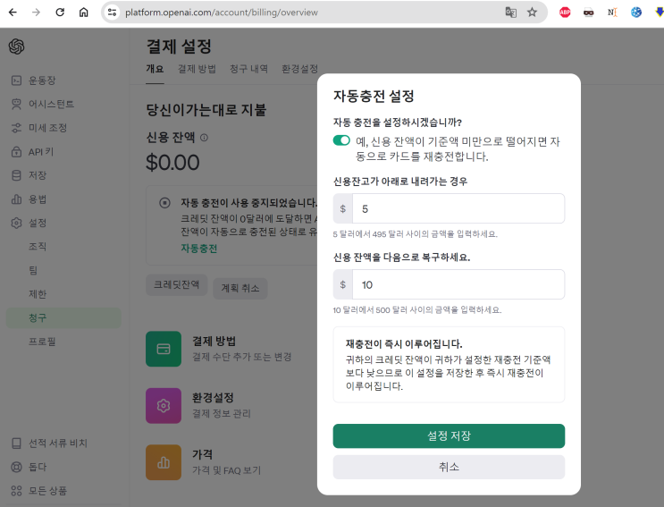Click 설정 저장 button
Viewport: 664px width, 507px height.
pos(449,435)
